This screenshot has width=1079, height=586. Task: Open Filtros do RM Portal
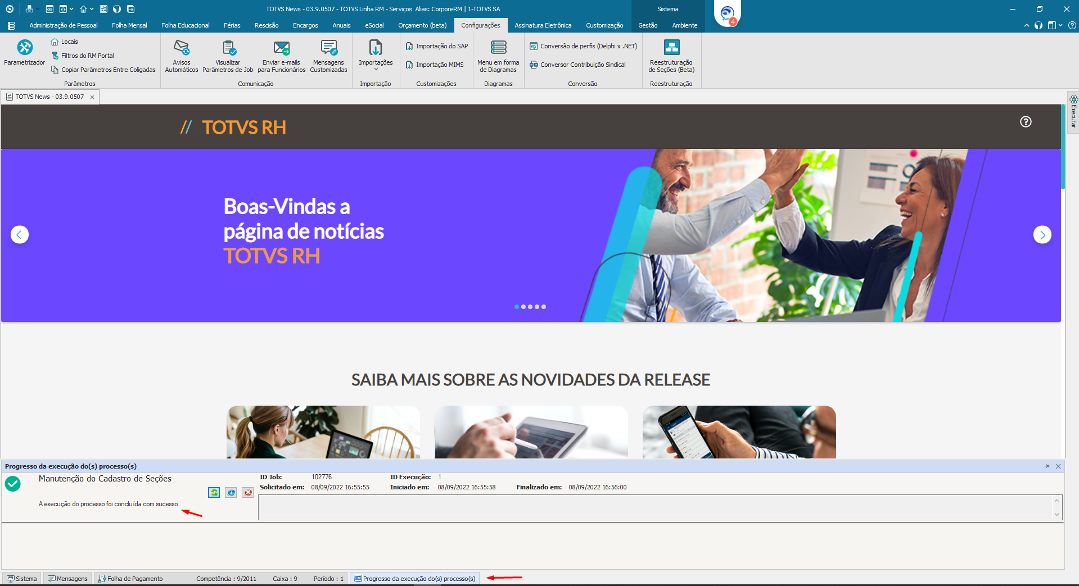(83, 56)
